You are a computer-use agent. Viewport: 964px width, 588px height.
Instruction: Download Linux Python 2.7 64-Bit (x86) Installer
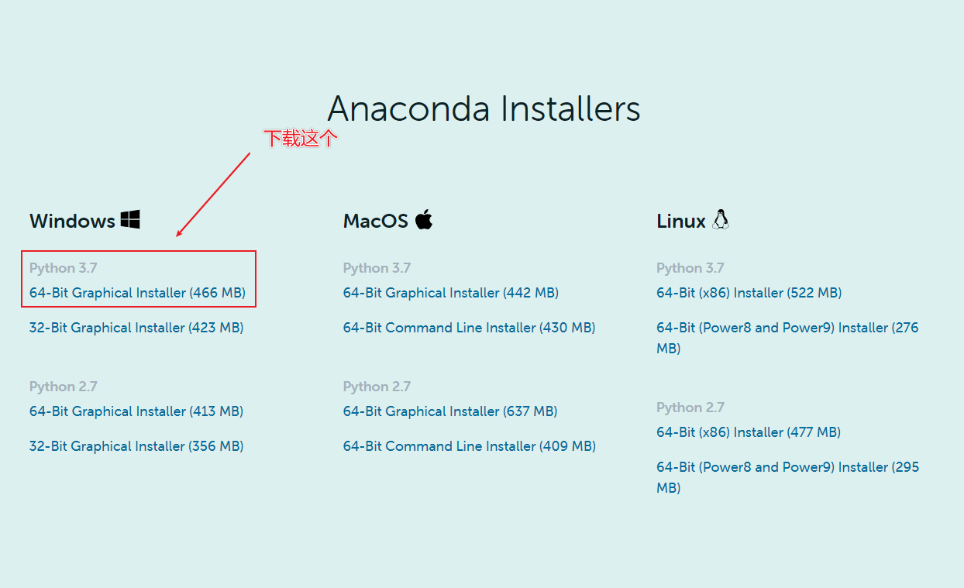[x=749, y=432]
